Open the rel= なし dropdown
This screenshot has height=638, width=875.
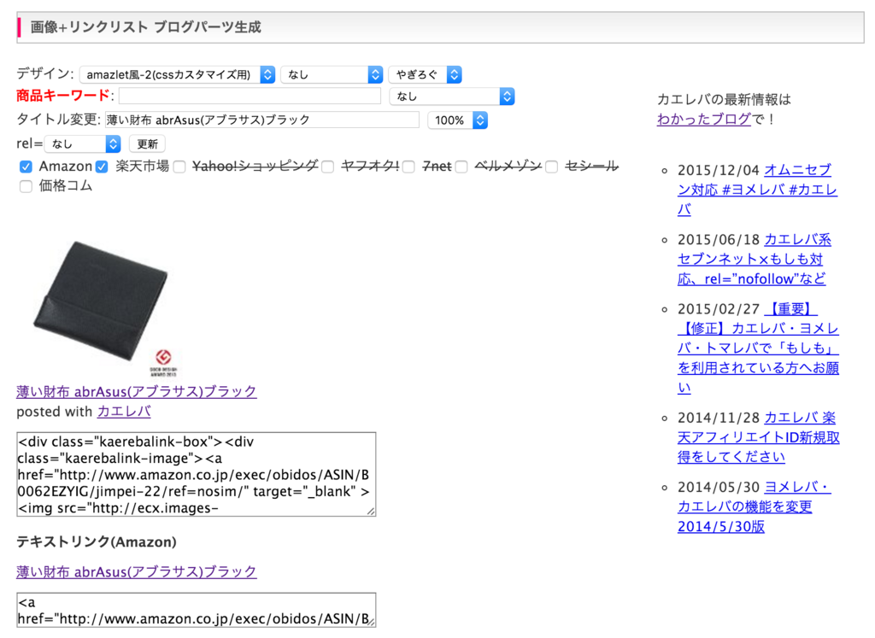tap(83, 143)
